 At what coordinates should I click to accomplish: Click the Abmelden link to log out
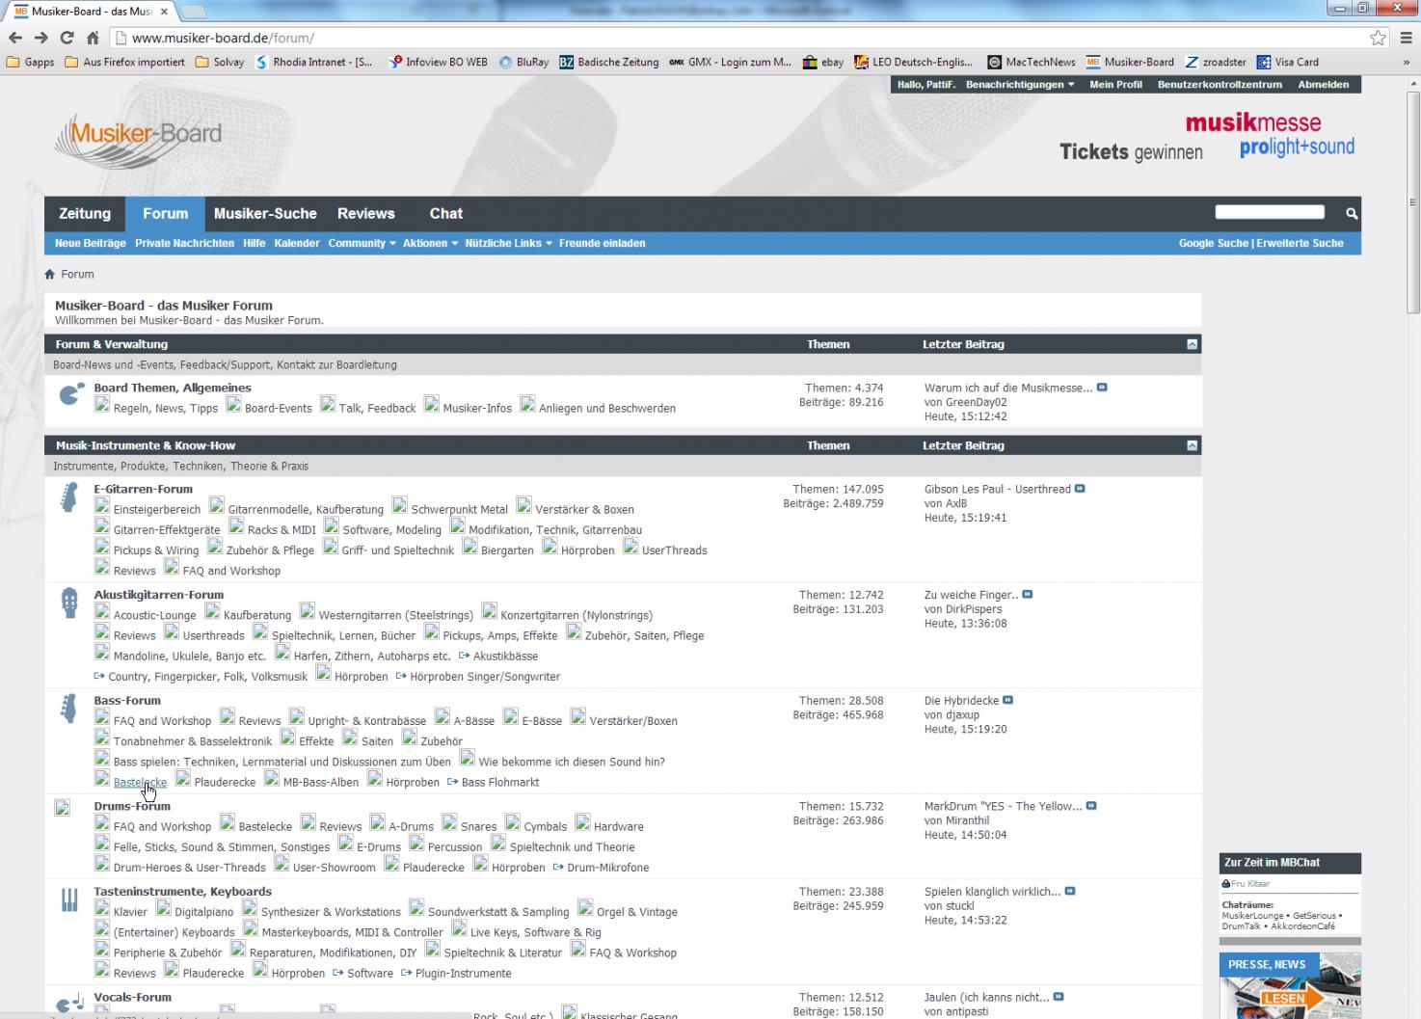click(1324, 85)
